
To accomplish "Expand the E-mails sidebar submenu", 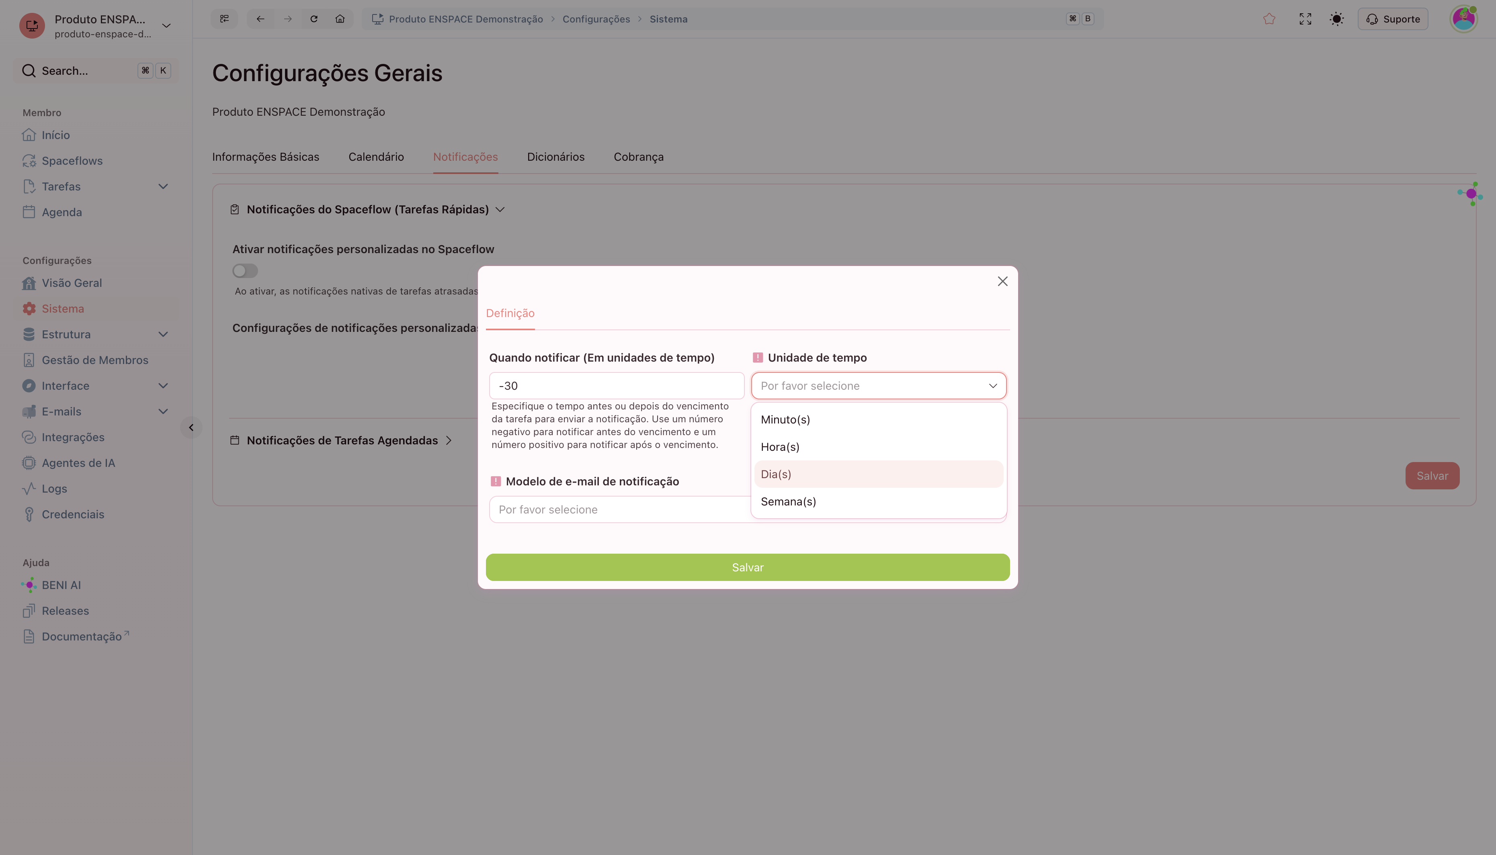I will (x=163, y=412).
